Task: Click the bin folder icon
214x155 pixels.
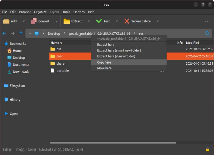Action: (x=53, y=49)
